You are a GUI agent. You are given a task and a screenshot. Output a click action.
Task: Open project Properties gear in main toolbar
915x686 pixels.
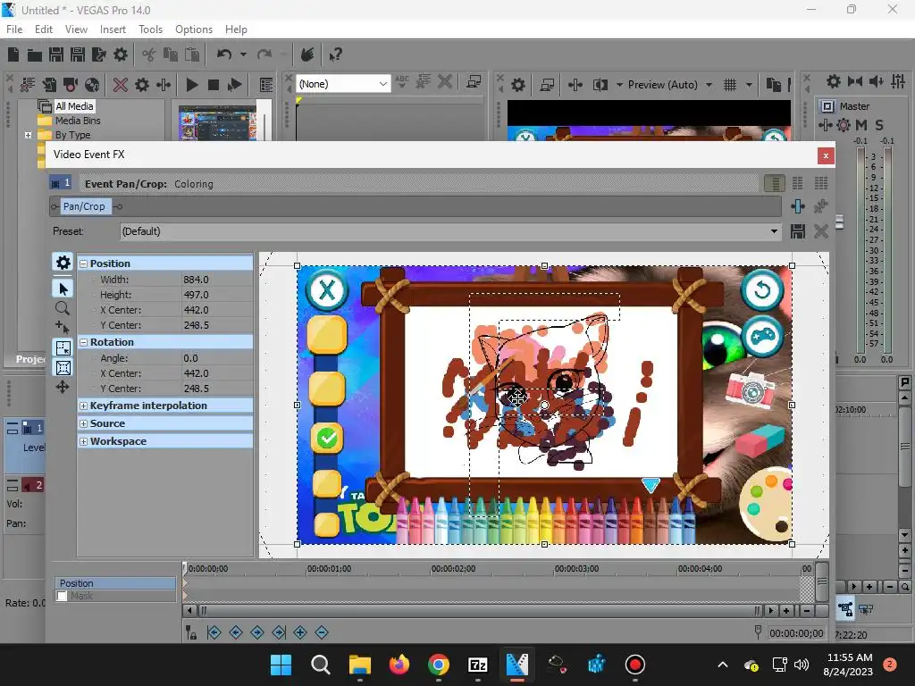[x=121, y=54]
